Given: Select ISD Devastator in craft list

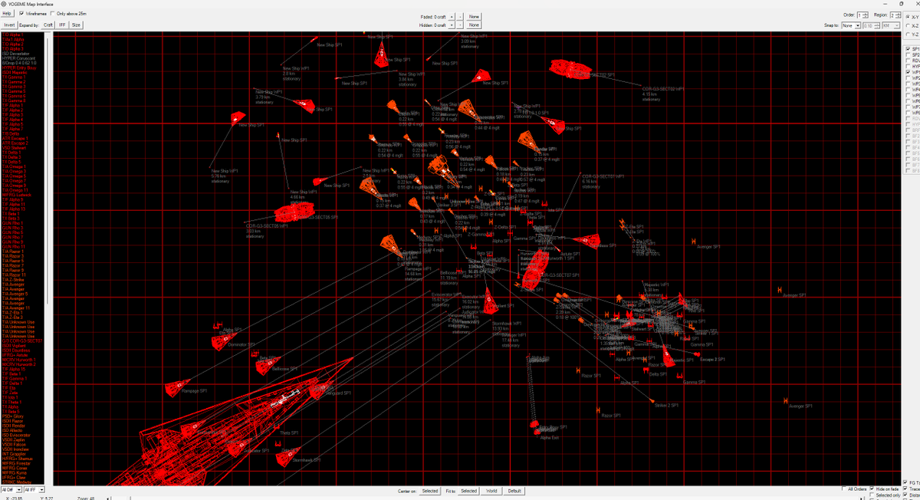Looking at the screenshot, I should click(15, 54).
